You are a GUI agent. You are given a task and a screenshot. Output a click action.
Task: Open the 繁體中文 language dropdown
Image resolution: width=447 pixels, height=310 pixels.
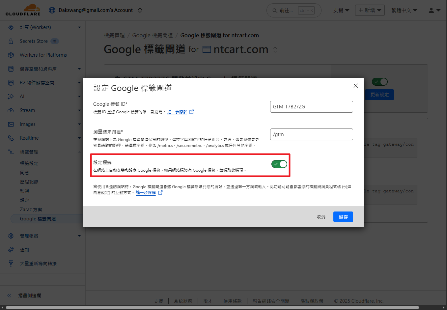pos(404,11)
